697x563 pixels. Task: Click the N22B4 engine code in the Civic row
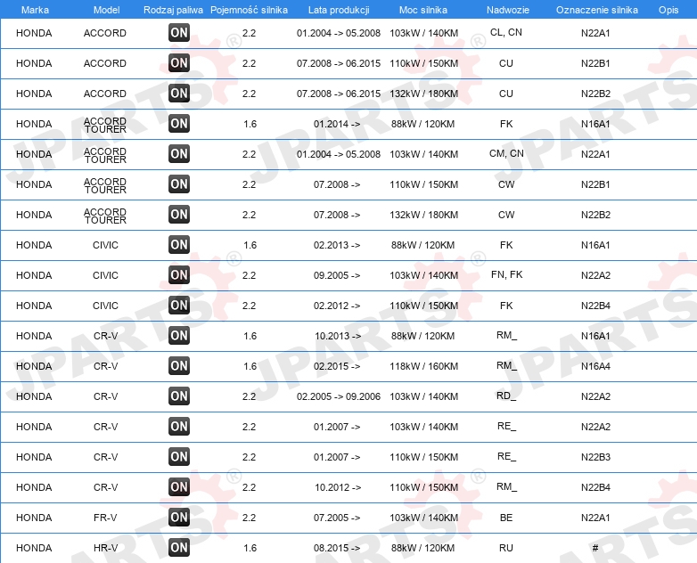pyautogui.click(x=595, y=306)
